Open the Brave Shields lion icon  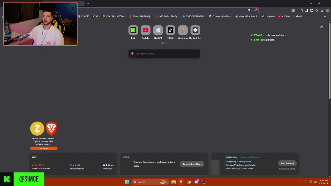249,10
